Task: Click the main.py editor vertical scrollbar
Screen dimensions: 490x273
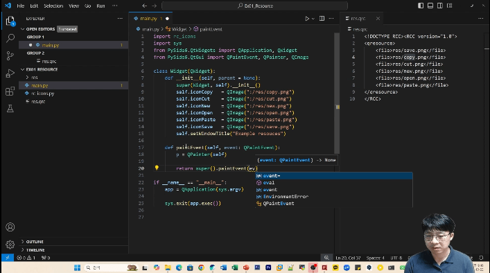Action: 338,94
